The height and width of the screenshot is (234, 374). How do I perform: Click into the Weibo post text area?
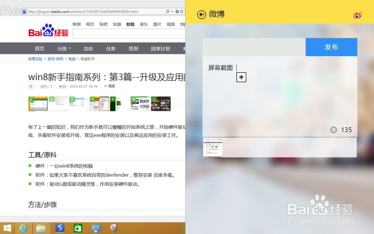280,97
